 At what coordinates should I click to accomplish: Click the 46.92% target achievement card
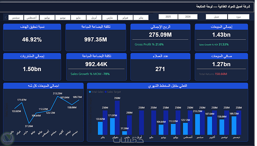click(x=32, y=37)
